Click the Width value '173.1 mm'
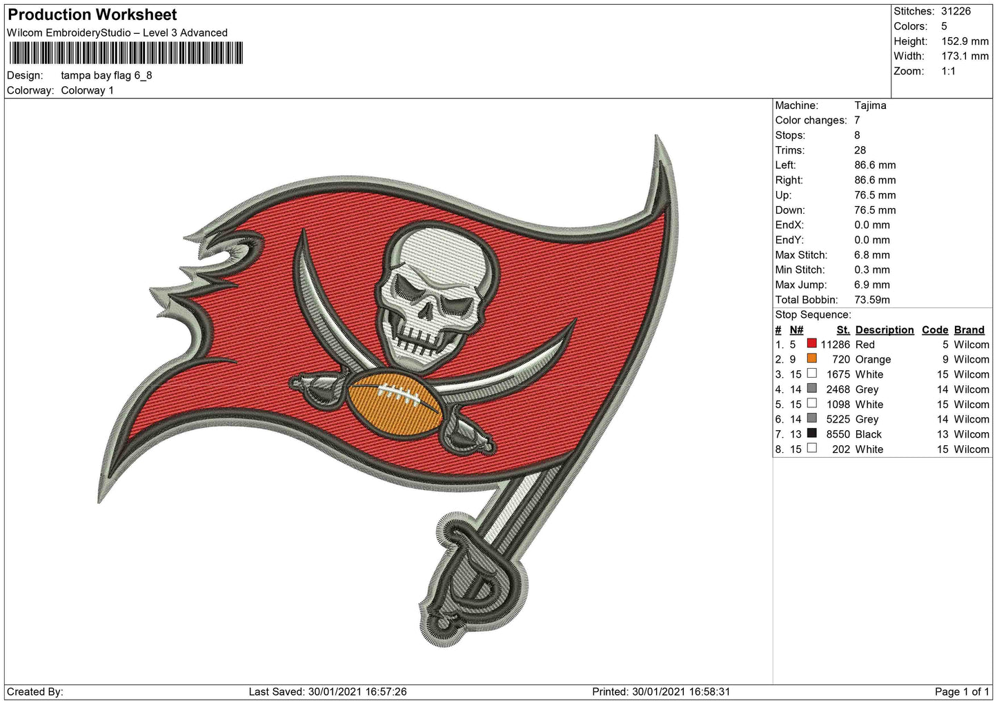 point(965,56)
